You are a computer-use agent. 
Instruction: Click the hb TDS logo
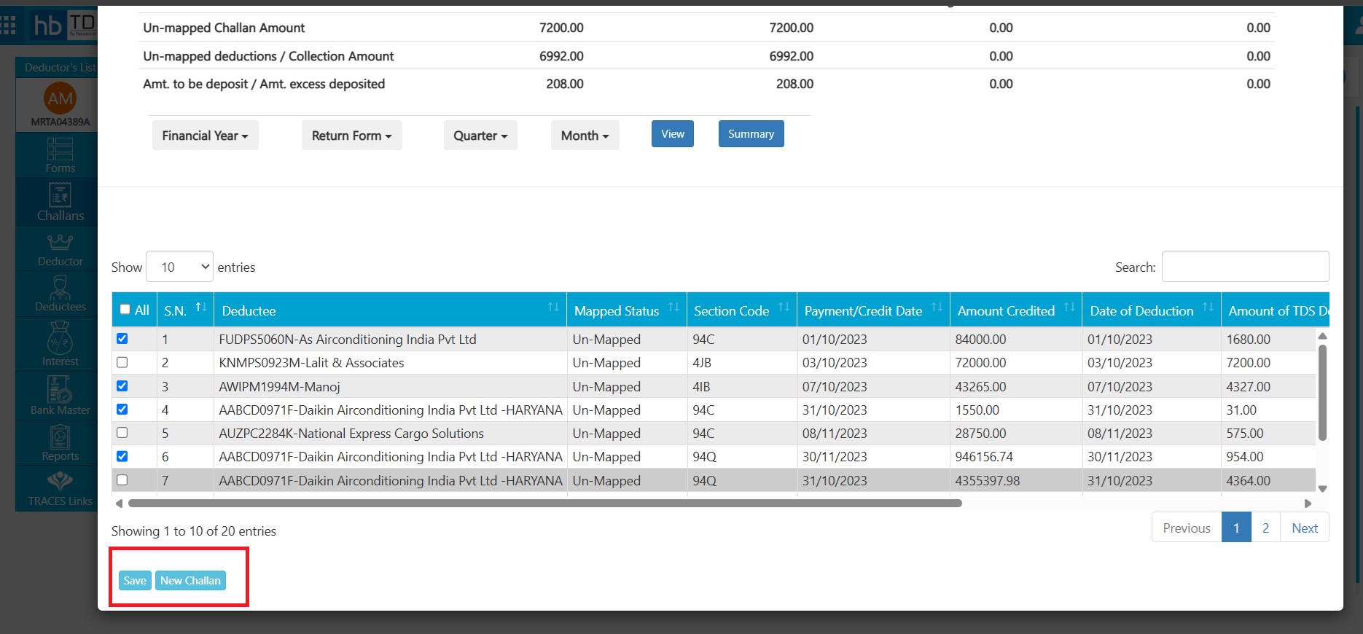(64, 26)
